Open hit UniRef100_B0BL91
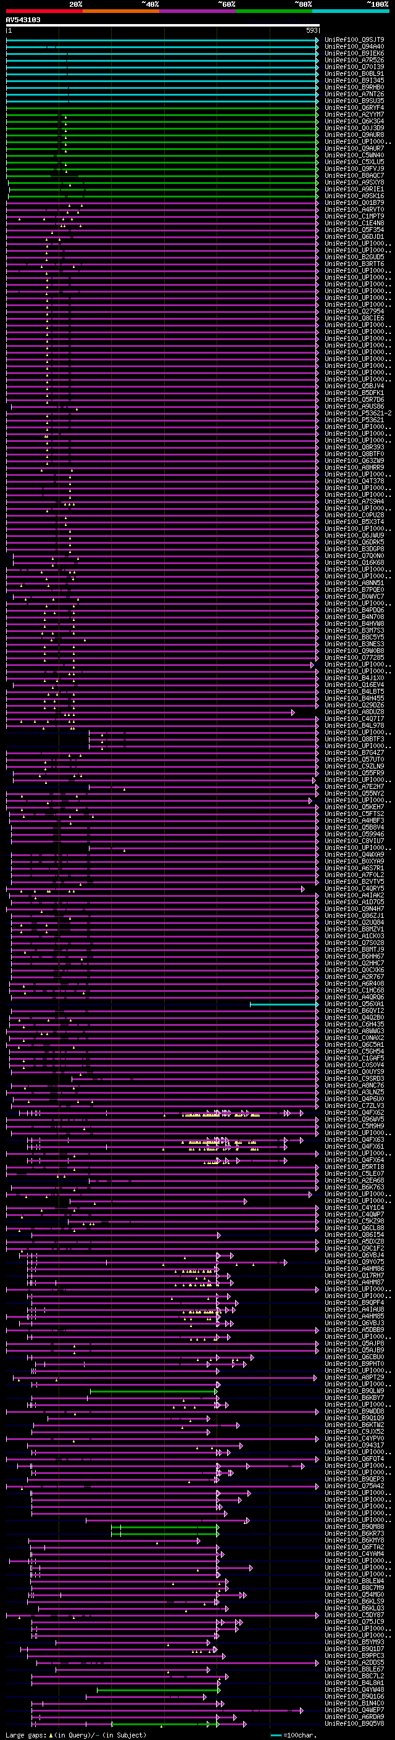Screen dimensions: 395x1740 pyautogui.click(x=354, y=73)
